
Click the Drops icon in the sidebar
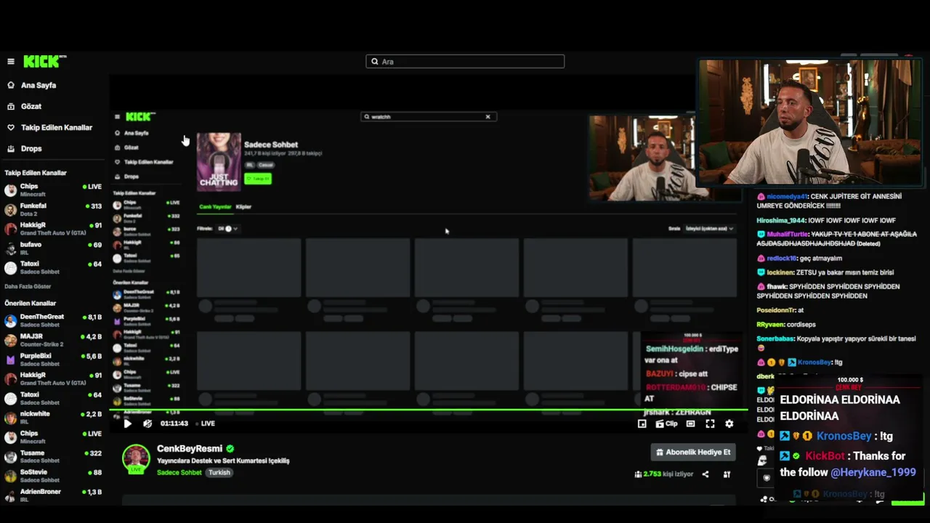click(x=11, y=148)
